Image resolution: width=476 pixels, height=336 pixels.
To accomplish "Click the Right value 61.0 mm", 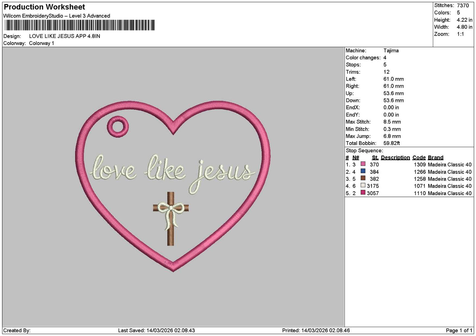I will (394, 86).
